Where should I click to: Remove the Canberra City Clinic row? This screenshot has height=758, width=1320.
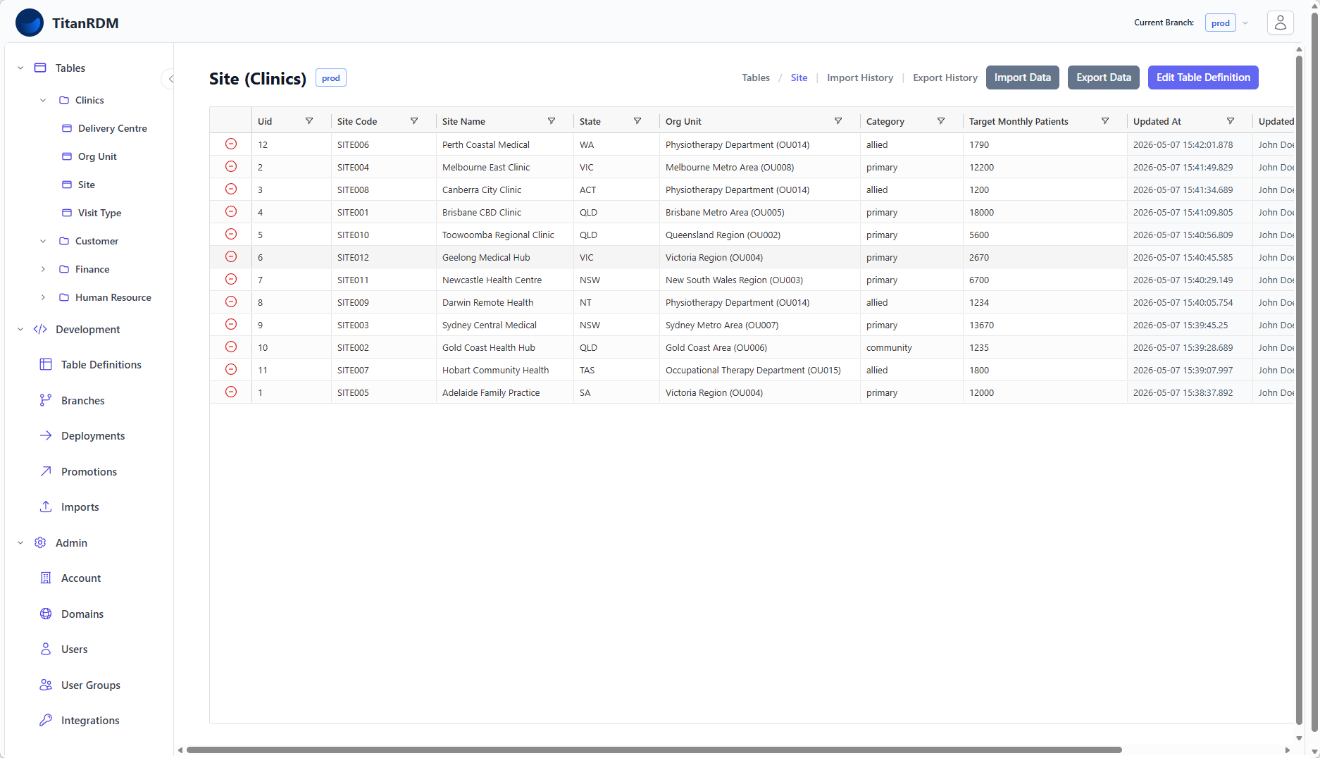tap(230, 189)
